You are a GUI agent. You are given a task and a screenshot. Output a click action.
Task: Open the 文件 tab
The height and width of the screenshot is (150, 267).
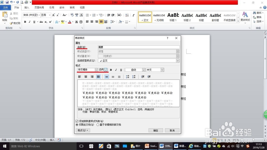tap(5, 7)
